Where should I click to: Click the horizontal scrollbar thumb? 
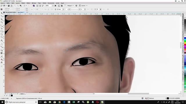138,94
